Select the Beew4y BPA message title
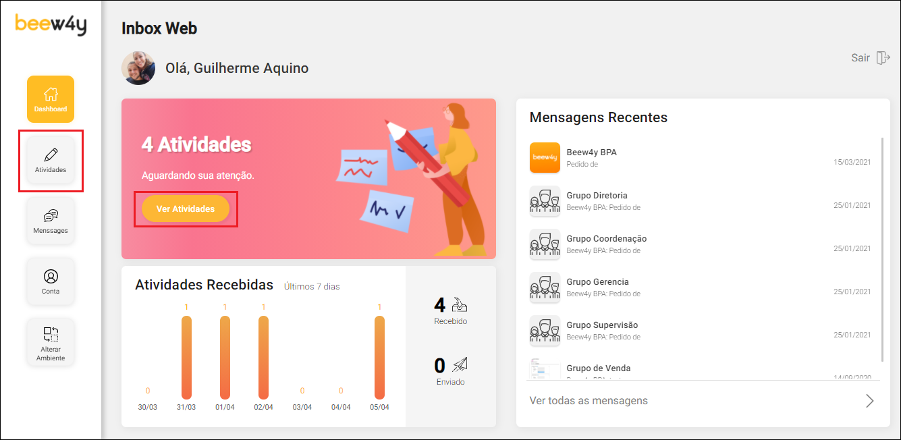Screen dimensions: 901x440 pos(591,153)
